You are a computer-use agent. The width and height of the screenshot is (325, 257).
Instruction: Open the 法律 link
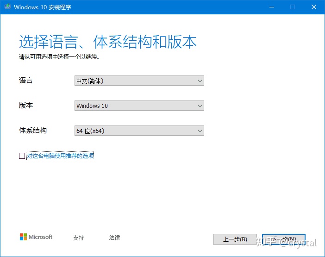(x=114, y=238)
